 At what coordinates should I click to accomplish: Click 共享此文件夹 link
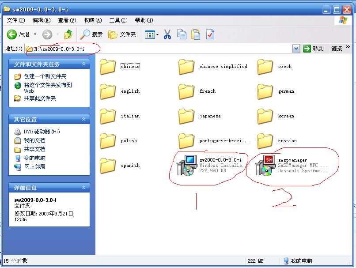click(x=40, y=98)
